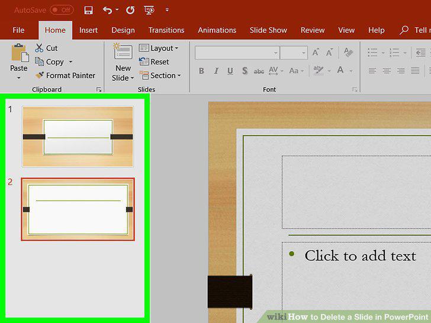The height and width of the screenshot is (323, 431).
Task: Open Clipboard pane dialog launcher
Action: 99,89
